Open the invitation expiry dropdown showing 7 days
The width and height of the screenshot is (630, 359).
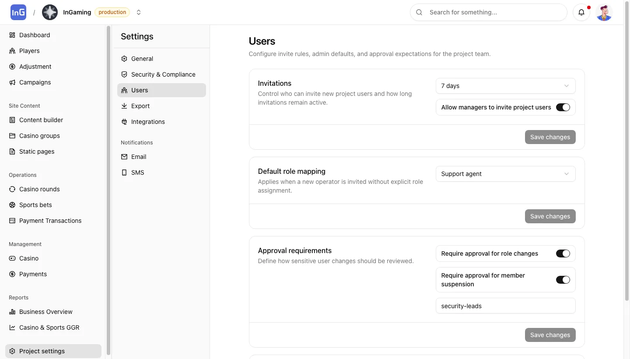pyautogui.click(x=505, y=86)
